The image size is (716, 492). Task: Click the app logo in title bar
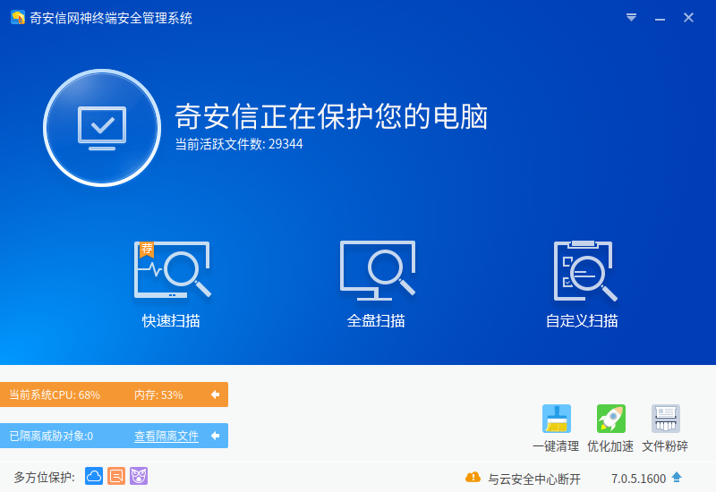[18, 18]
